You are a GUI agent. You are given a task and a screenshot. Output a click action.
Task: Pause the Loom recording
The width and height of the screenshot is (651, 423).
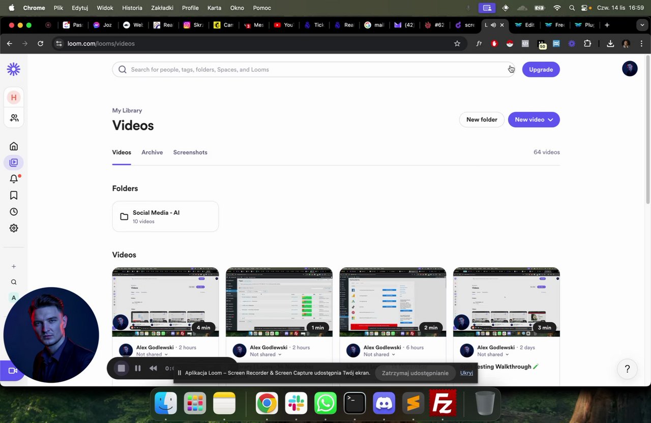click(138, 368)
